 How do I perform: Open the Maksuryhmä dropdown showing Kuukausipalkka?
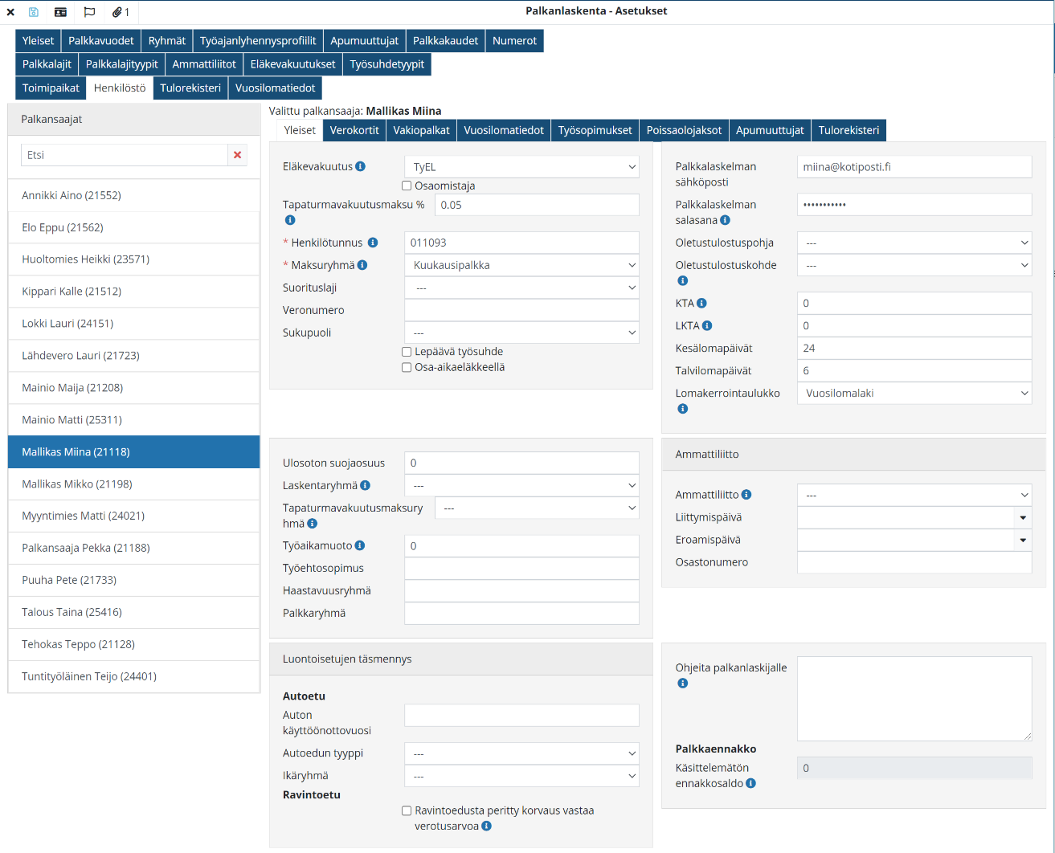521,265
